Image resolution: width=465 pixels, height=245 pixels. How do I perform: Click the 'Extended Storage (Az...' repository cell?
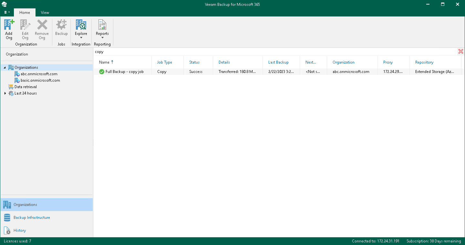point(435,72)
